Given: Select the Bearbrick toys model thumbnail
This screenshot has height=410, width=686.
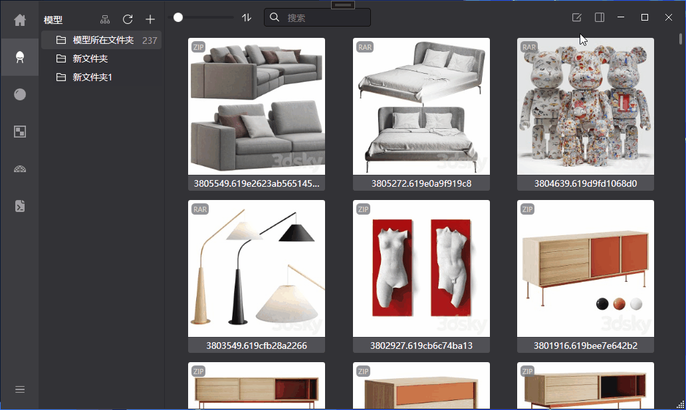Looking at the screenshot, I should [x=585, y=106].
